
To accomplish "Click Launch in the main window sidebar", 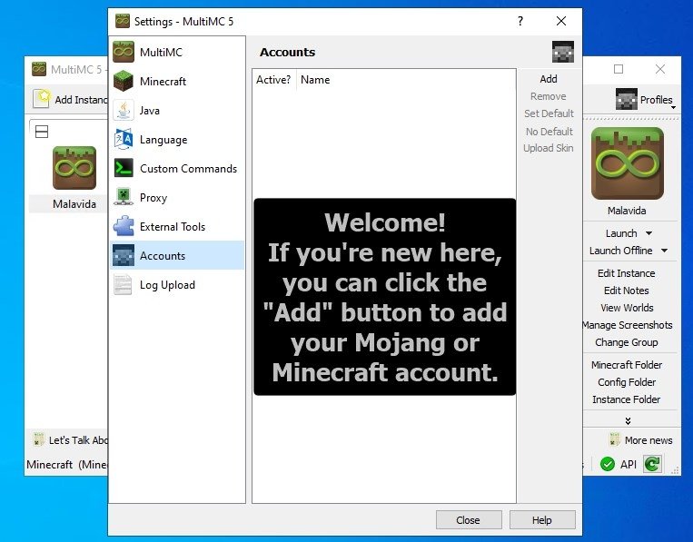I will coord(621,233).
